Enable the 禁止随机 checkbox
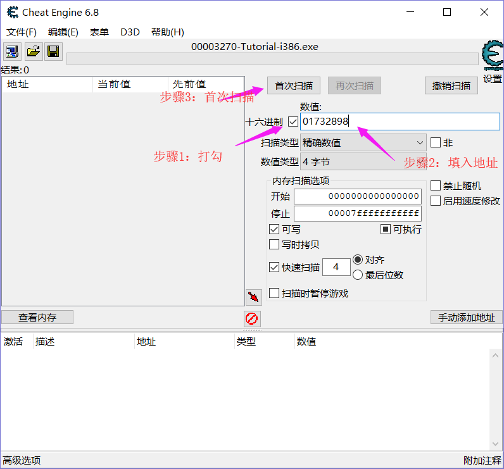This screenshot has width=504, height=469. (436, 185)
